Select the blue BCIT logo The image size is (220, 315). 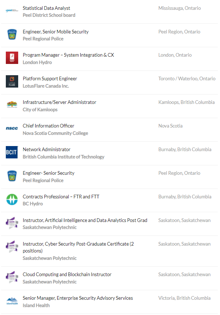tap(12, 152)
